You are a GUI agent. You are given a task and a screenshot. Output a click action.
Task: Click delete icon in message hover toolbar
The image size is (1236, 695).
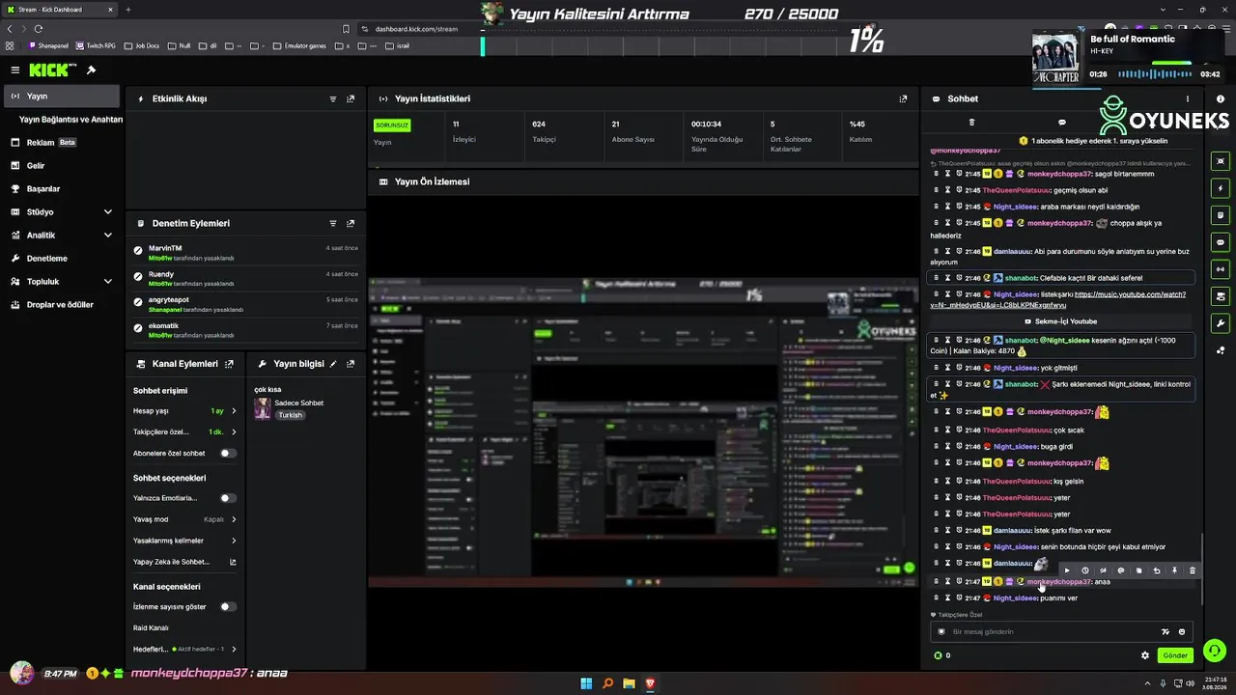pos(1193,570)
